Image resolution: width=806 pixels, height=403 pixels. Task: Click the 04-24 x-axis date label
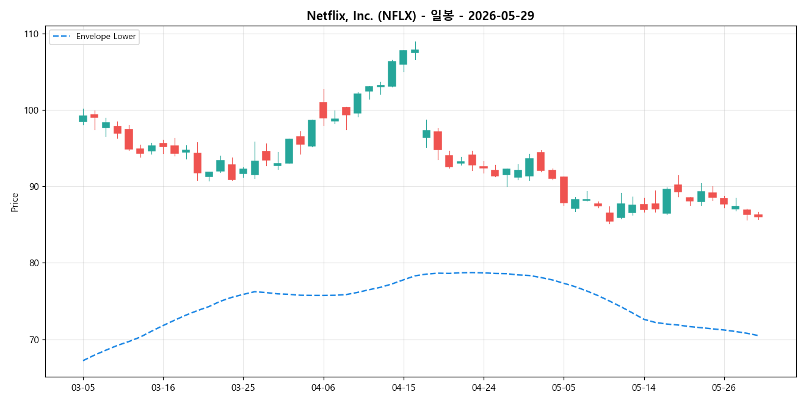(x=483, y=387)
